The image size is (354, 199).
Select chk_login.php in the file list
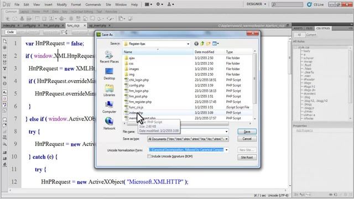tap(139, 80)
